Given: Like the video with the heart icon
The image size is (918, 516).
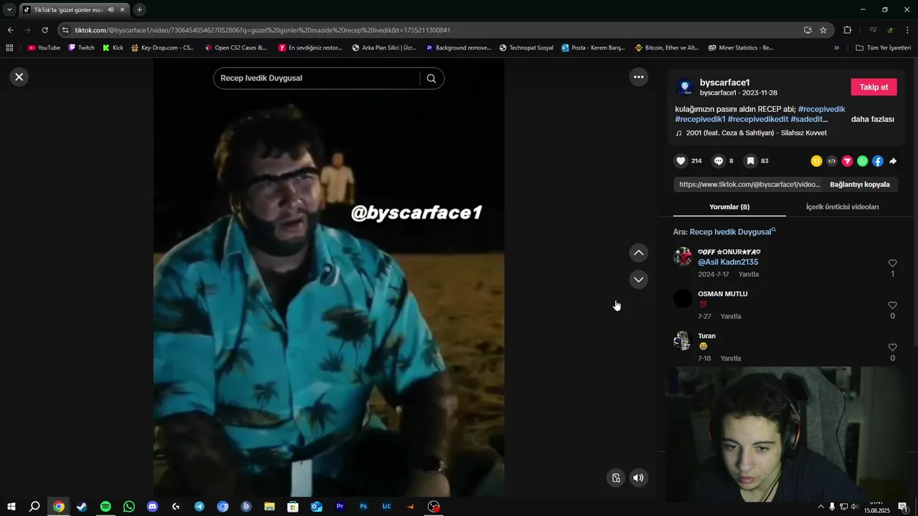Looking at the screenshot, I should [681, 161].
